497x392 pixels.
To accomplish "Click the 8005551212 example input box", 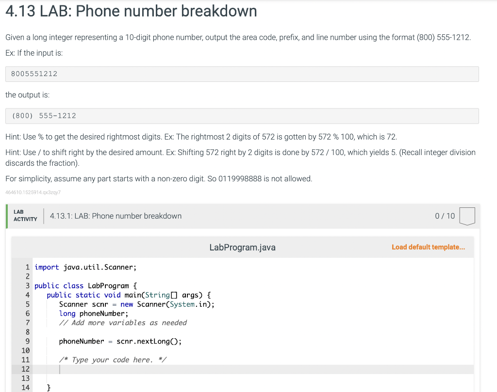I will click(242, 74).
